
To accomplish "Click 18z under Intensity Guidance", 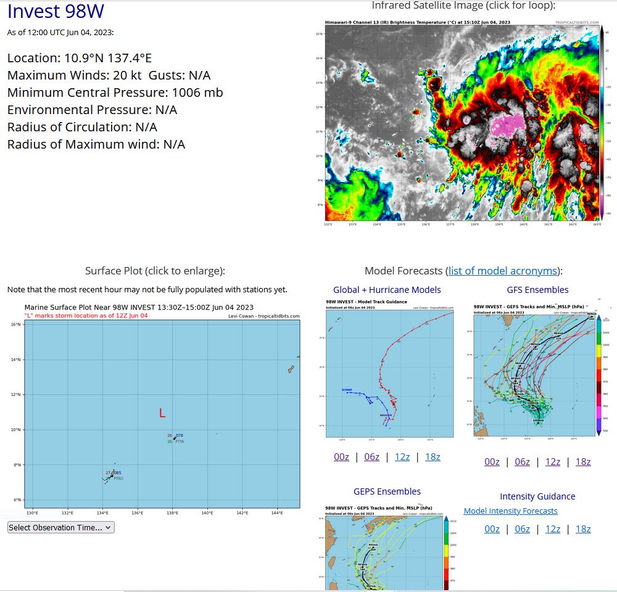I will click(x=583, y=529).
